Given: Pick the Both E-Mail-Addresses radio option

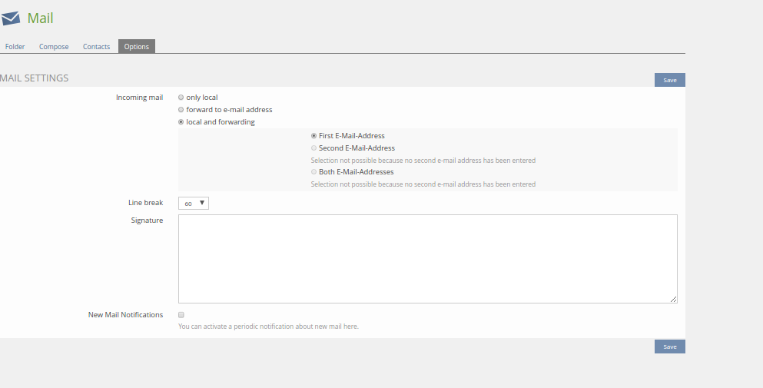Looking at the screenshot, I should 313,172.
